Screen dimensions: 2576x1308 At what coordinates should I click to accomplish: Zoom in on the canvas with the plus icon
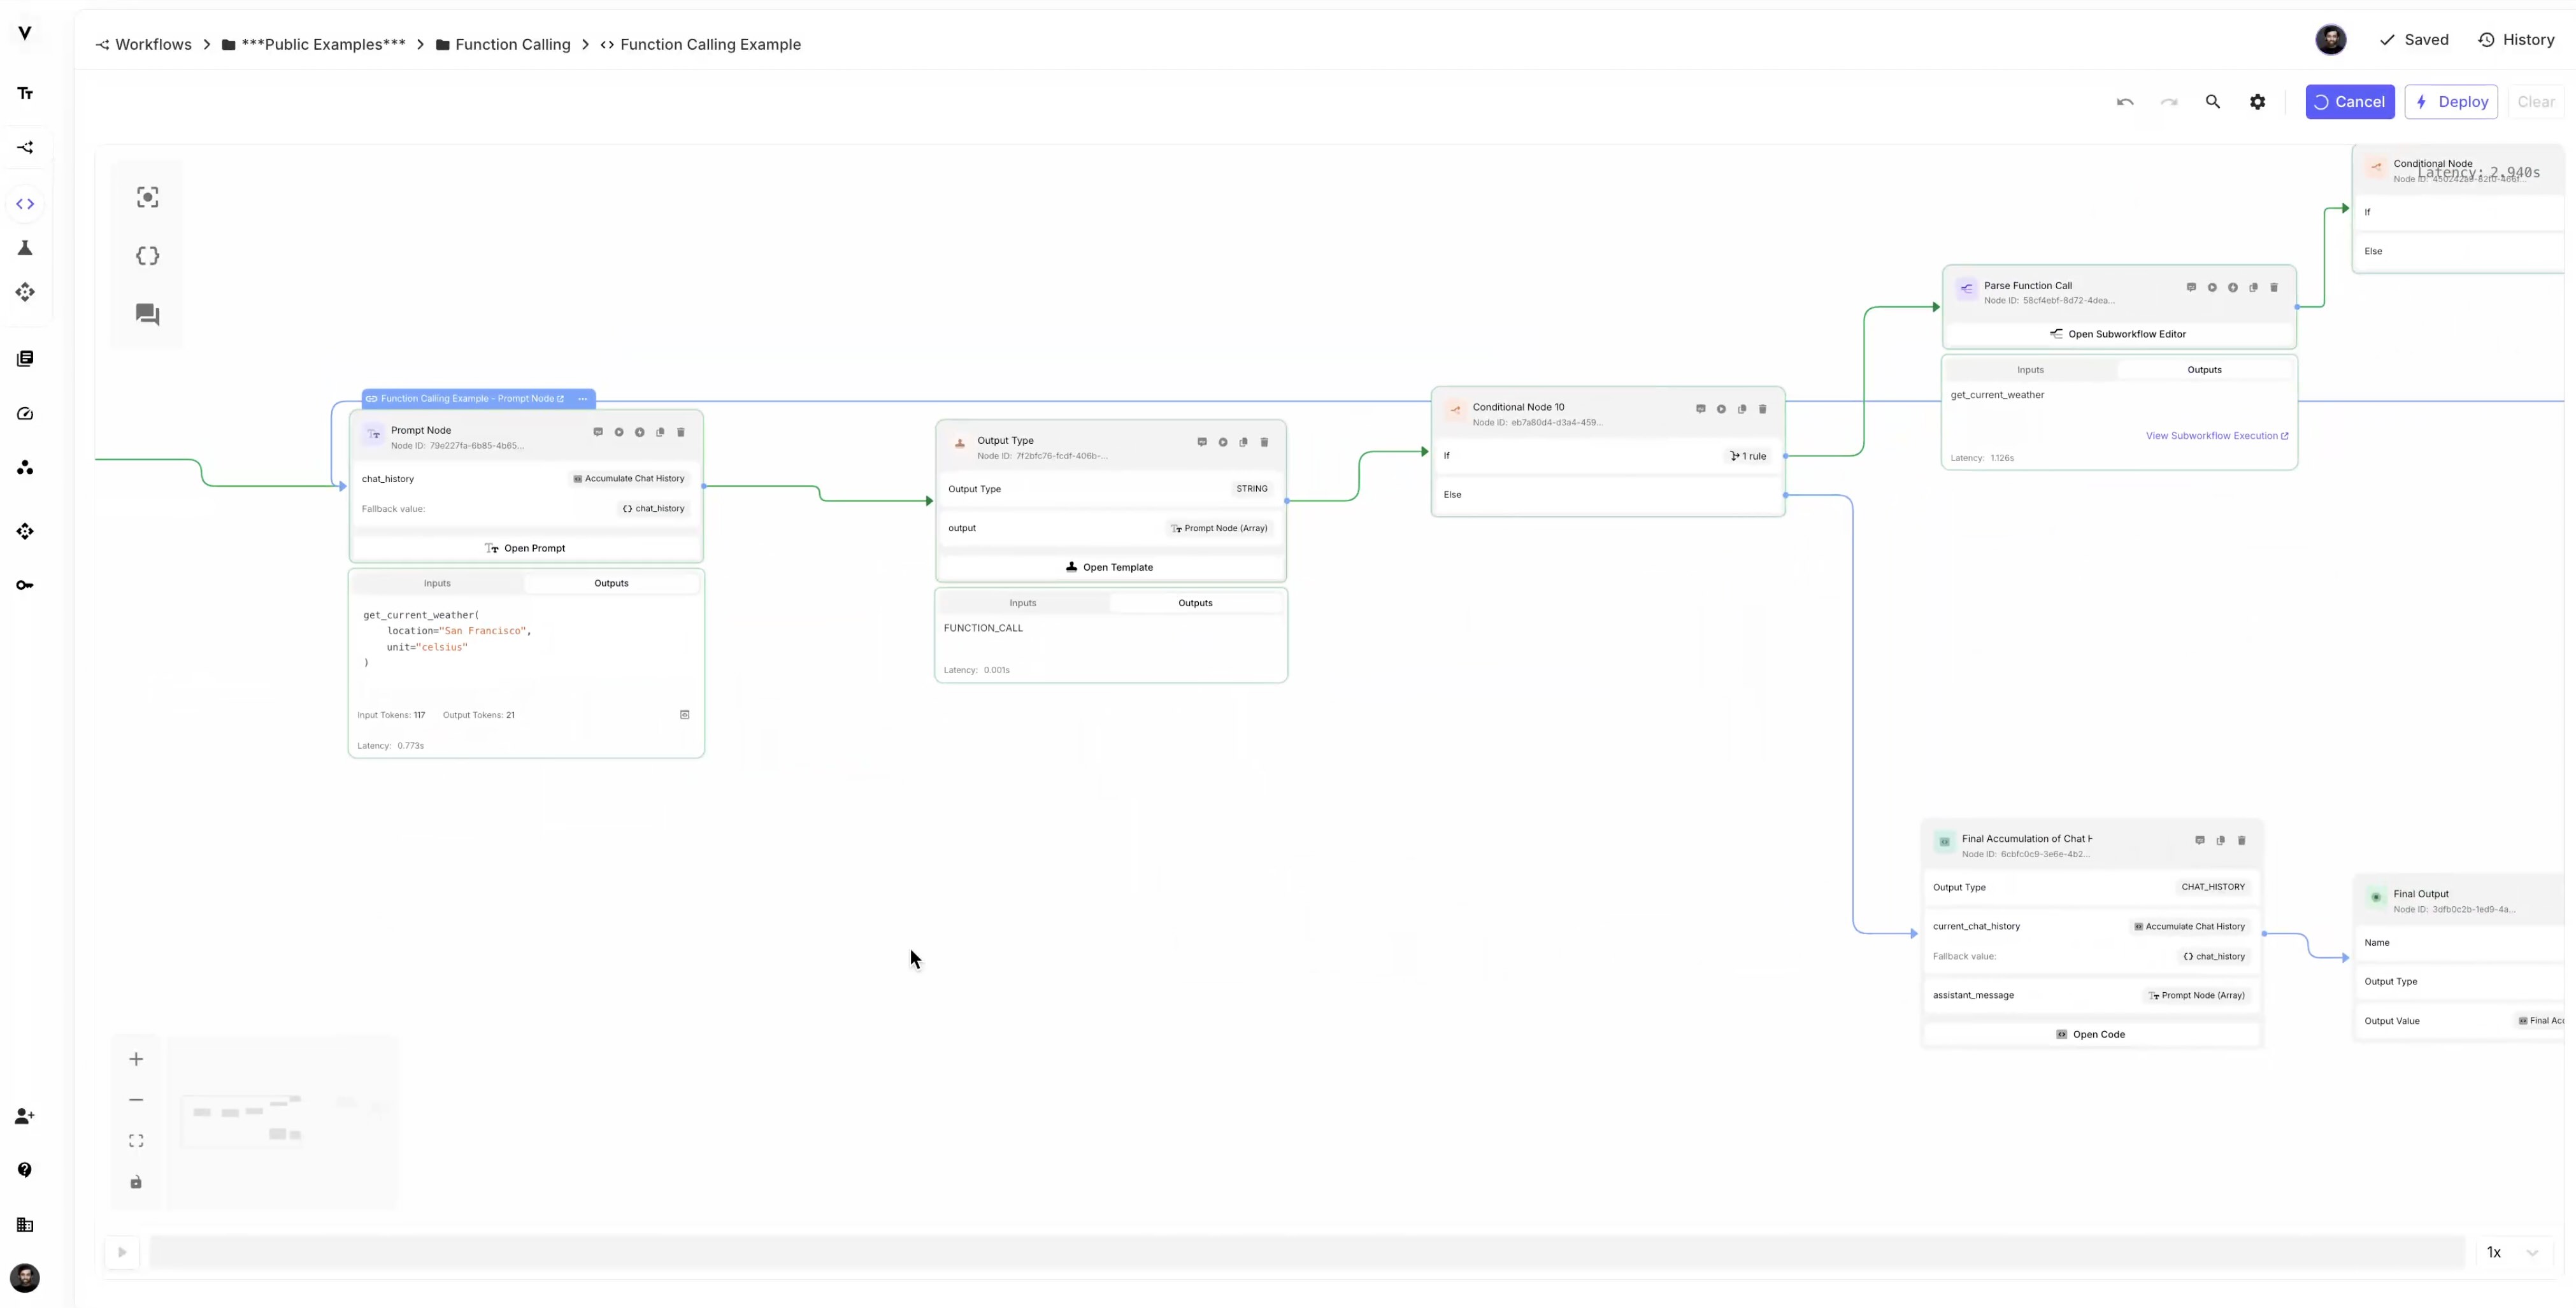136,1058
